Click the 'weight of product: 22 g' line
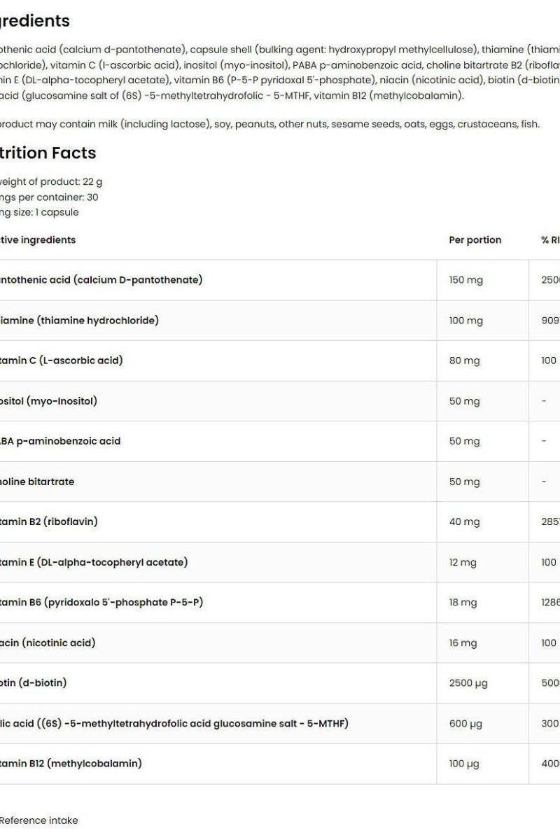 (x=50, y=181)
